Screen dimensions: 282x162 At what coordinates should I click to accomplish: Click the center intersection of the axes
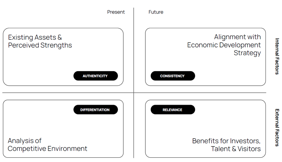tap(134, 93)
